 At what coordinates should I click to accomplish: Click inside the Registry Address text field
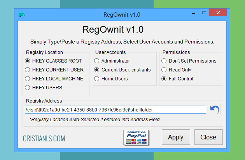[115, 110]
